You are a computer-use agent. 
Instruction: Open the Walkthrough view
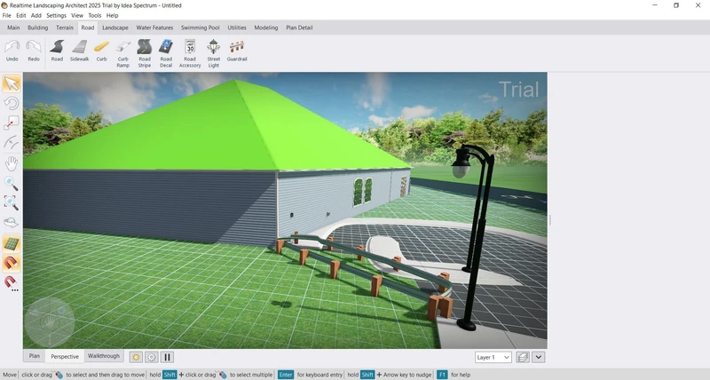click(x=103, y=356)
